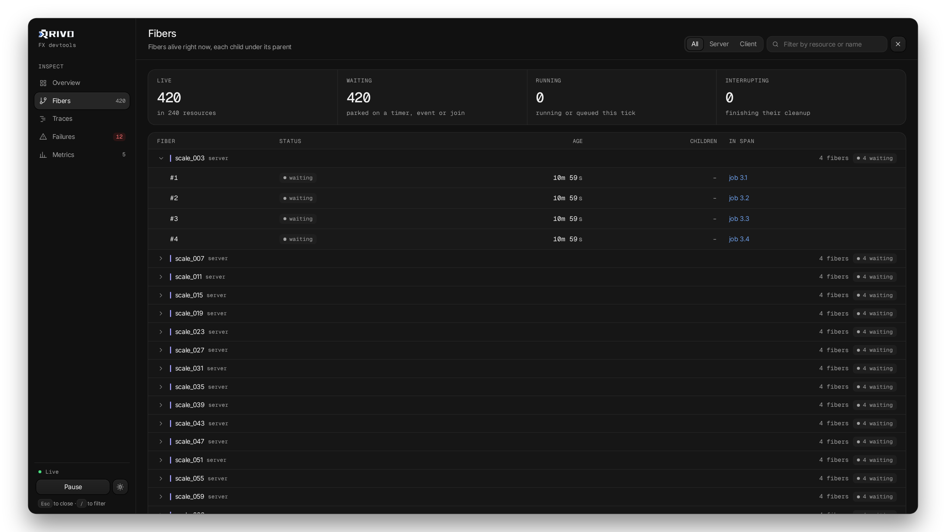The image size is (946, 532).
Task: Open the Metrics sidebar item
Action: pos(82,155)
